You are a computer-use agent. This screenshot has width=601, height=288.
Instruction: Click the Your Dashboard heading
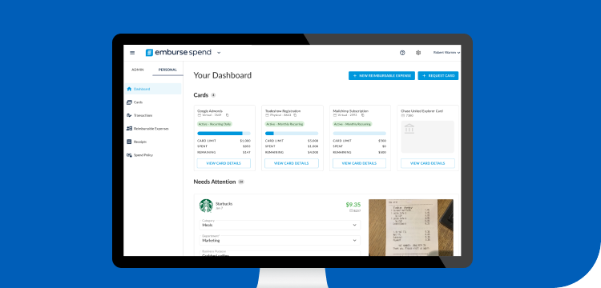coord(223,75)
